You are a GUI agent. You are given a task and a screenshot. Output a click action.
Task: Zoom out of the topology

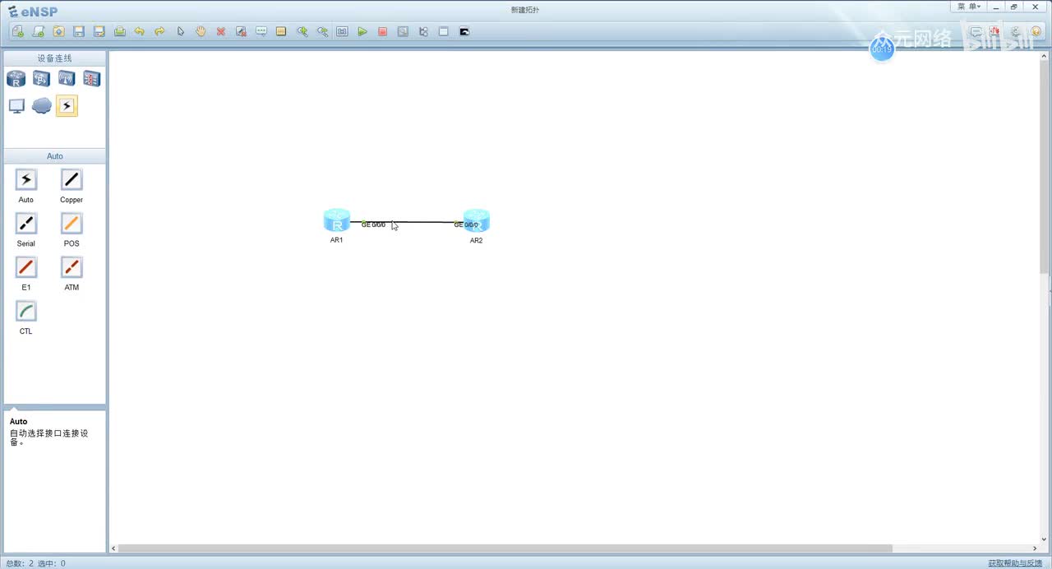click(322, 31)
